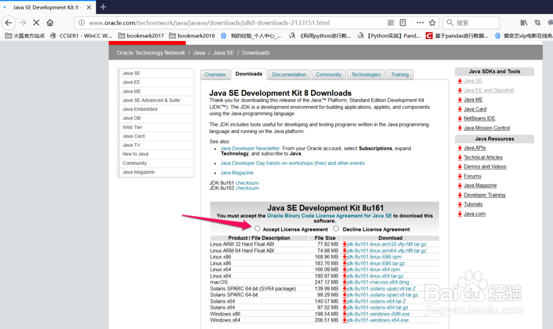Switch to the Technologies tab
This screenshot has height=329, width=553.
366,75
